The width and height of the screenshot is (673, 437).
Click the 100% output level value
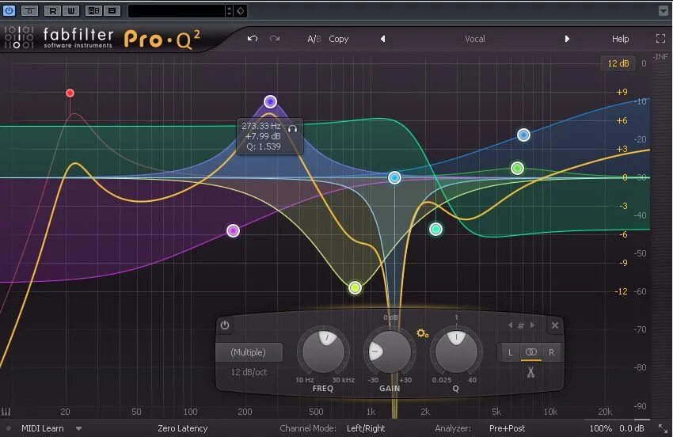pos(600,428)
